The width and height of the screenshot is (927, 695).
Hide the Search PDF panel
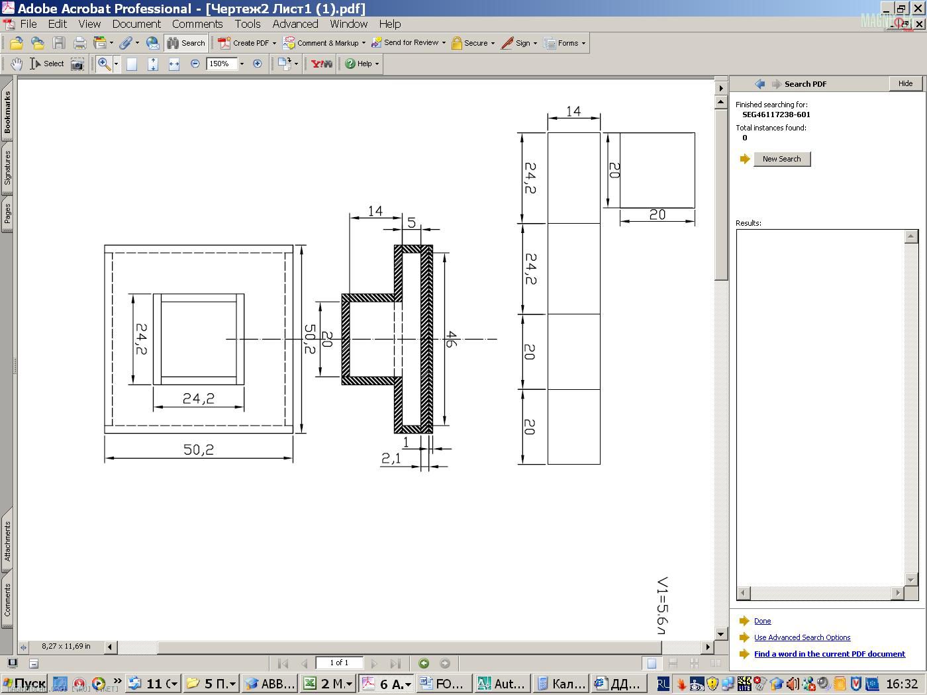(x=905, y=83)
